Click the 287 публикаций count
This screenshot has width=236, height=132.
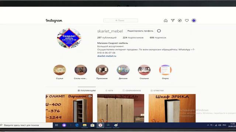coord(107,37)
